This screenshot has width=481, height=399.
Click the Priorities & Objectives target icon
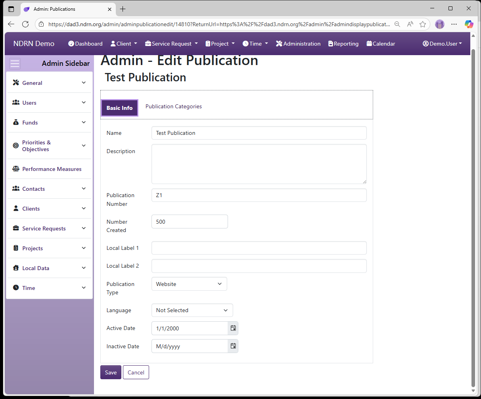16,146
